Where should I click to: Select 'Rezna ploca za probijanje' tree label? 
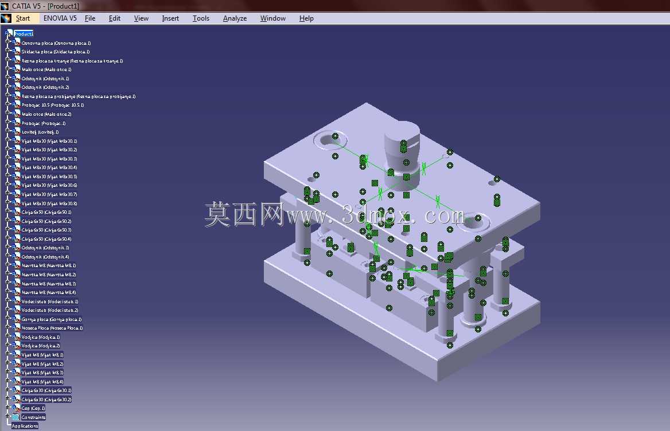click(79, 96)
